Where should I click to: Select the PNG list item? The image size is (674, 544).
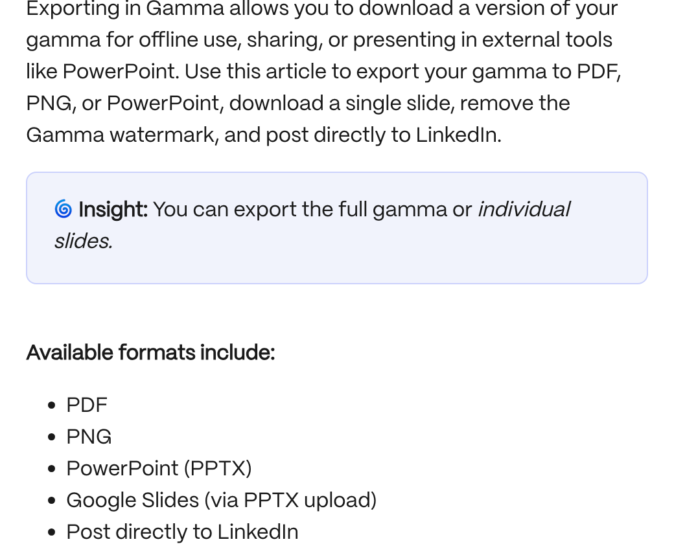(89, 437)
